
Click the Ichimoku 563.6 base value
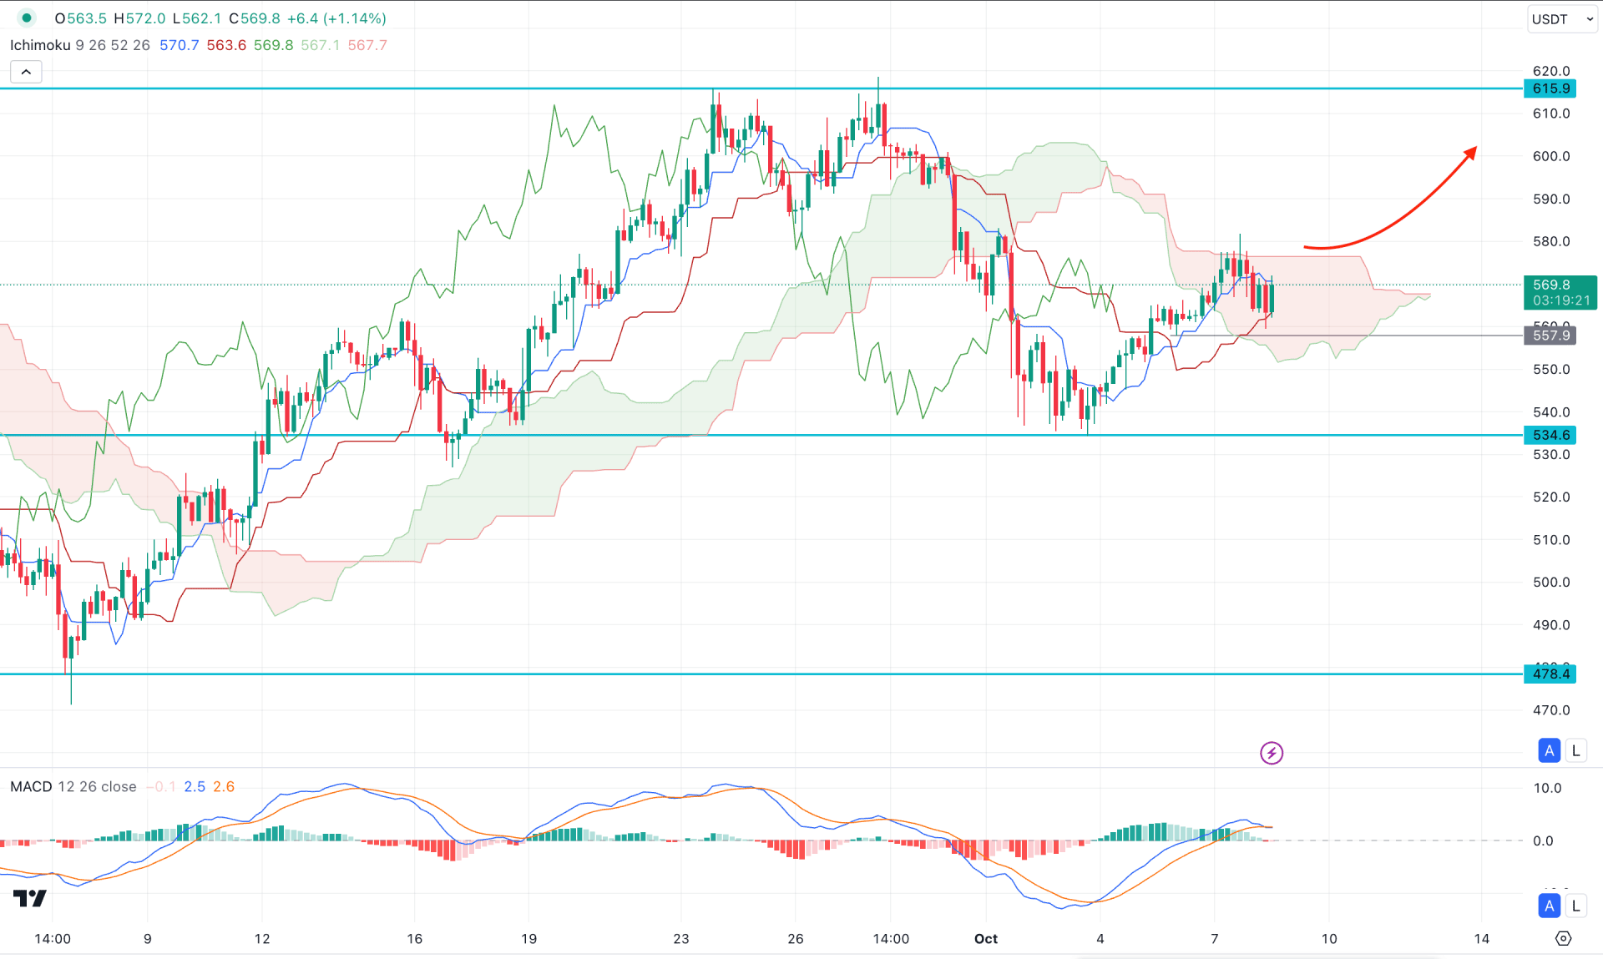pyautogui.click(x=226, y=45)
